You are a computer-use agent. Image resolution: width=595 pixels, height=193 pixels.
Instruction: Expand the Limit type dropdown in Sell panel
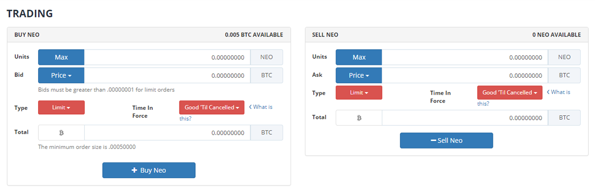[359, 93]
